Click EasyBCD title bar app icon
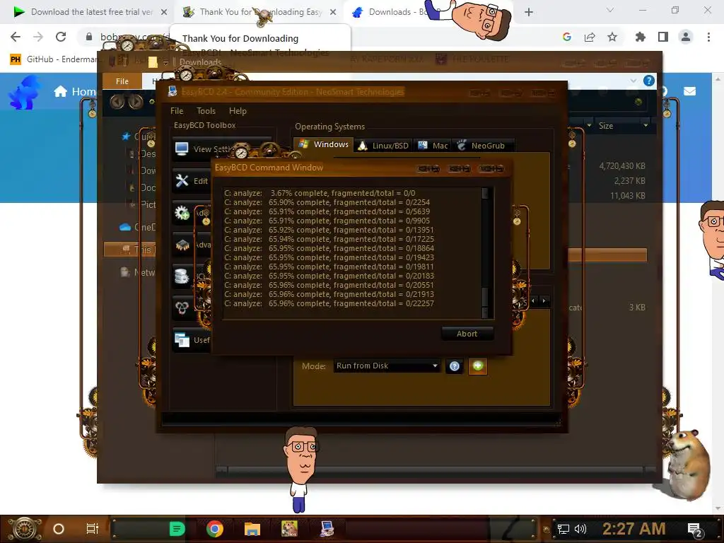Screen dimensions: 724x543 (173, 91)
